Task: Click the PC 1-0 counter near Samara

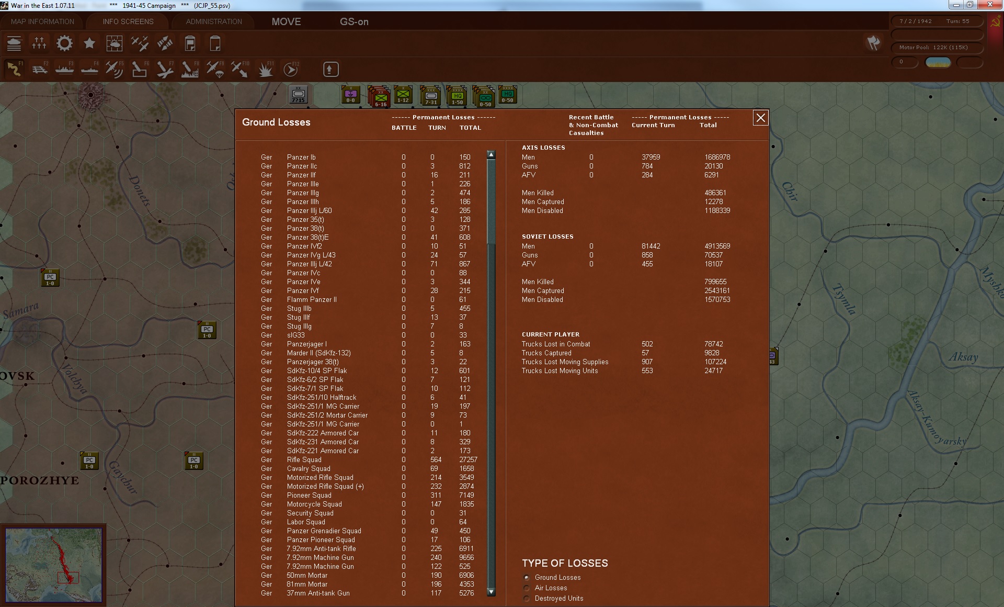Action: click(x=50, y=278)
